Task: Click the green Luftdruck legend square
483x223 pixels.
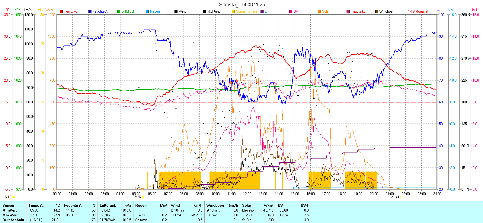Action: (119, 11)
